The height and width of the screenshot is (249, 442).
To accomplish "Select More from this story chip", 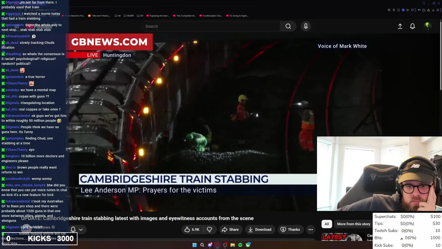I will tap(354, 224).
